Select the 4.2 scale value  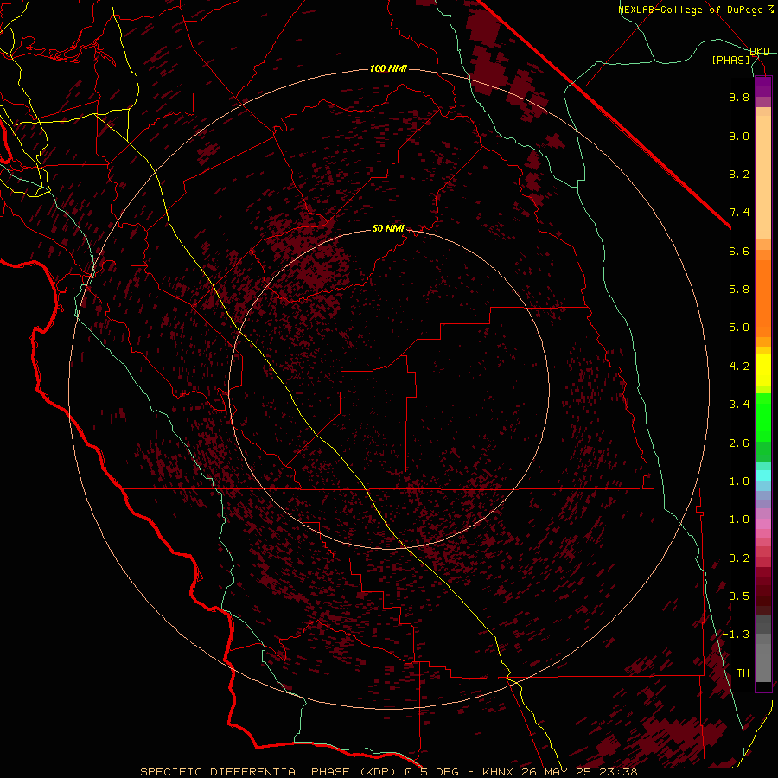tap(739, 367)
